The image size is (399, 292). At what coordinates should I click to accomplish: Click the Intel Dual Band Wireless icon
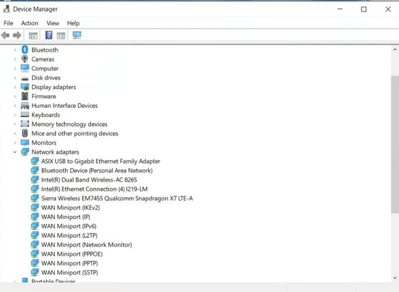pyautogui.click(x=34, y=180)
